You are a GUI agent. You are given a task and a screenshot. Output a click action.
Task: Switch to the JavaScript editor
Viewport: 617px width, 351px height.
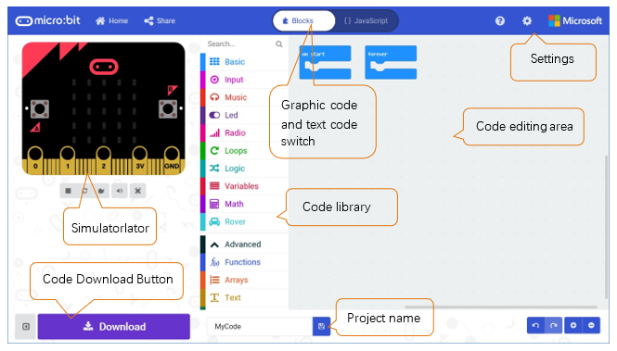pyautogui.click(x=366, y=20)
